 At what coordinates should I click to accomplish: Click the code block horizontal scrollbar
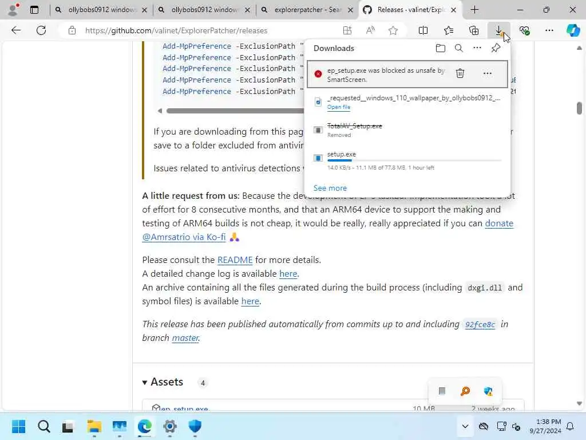tap(235, 111)
